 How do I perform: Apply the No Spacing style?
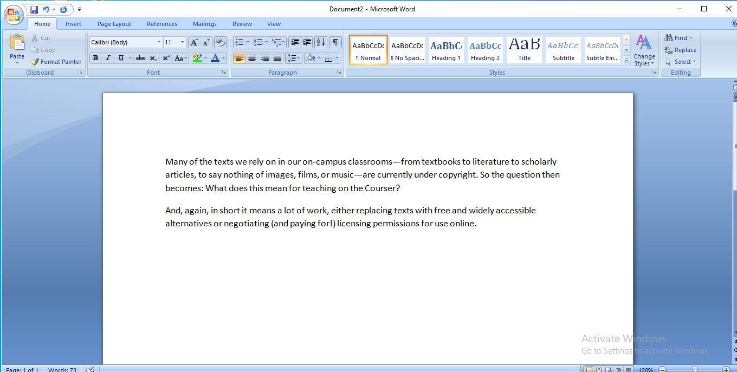408,50
